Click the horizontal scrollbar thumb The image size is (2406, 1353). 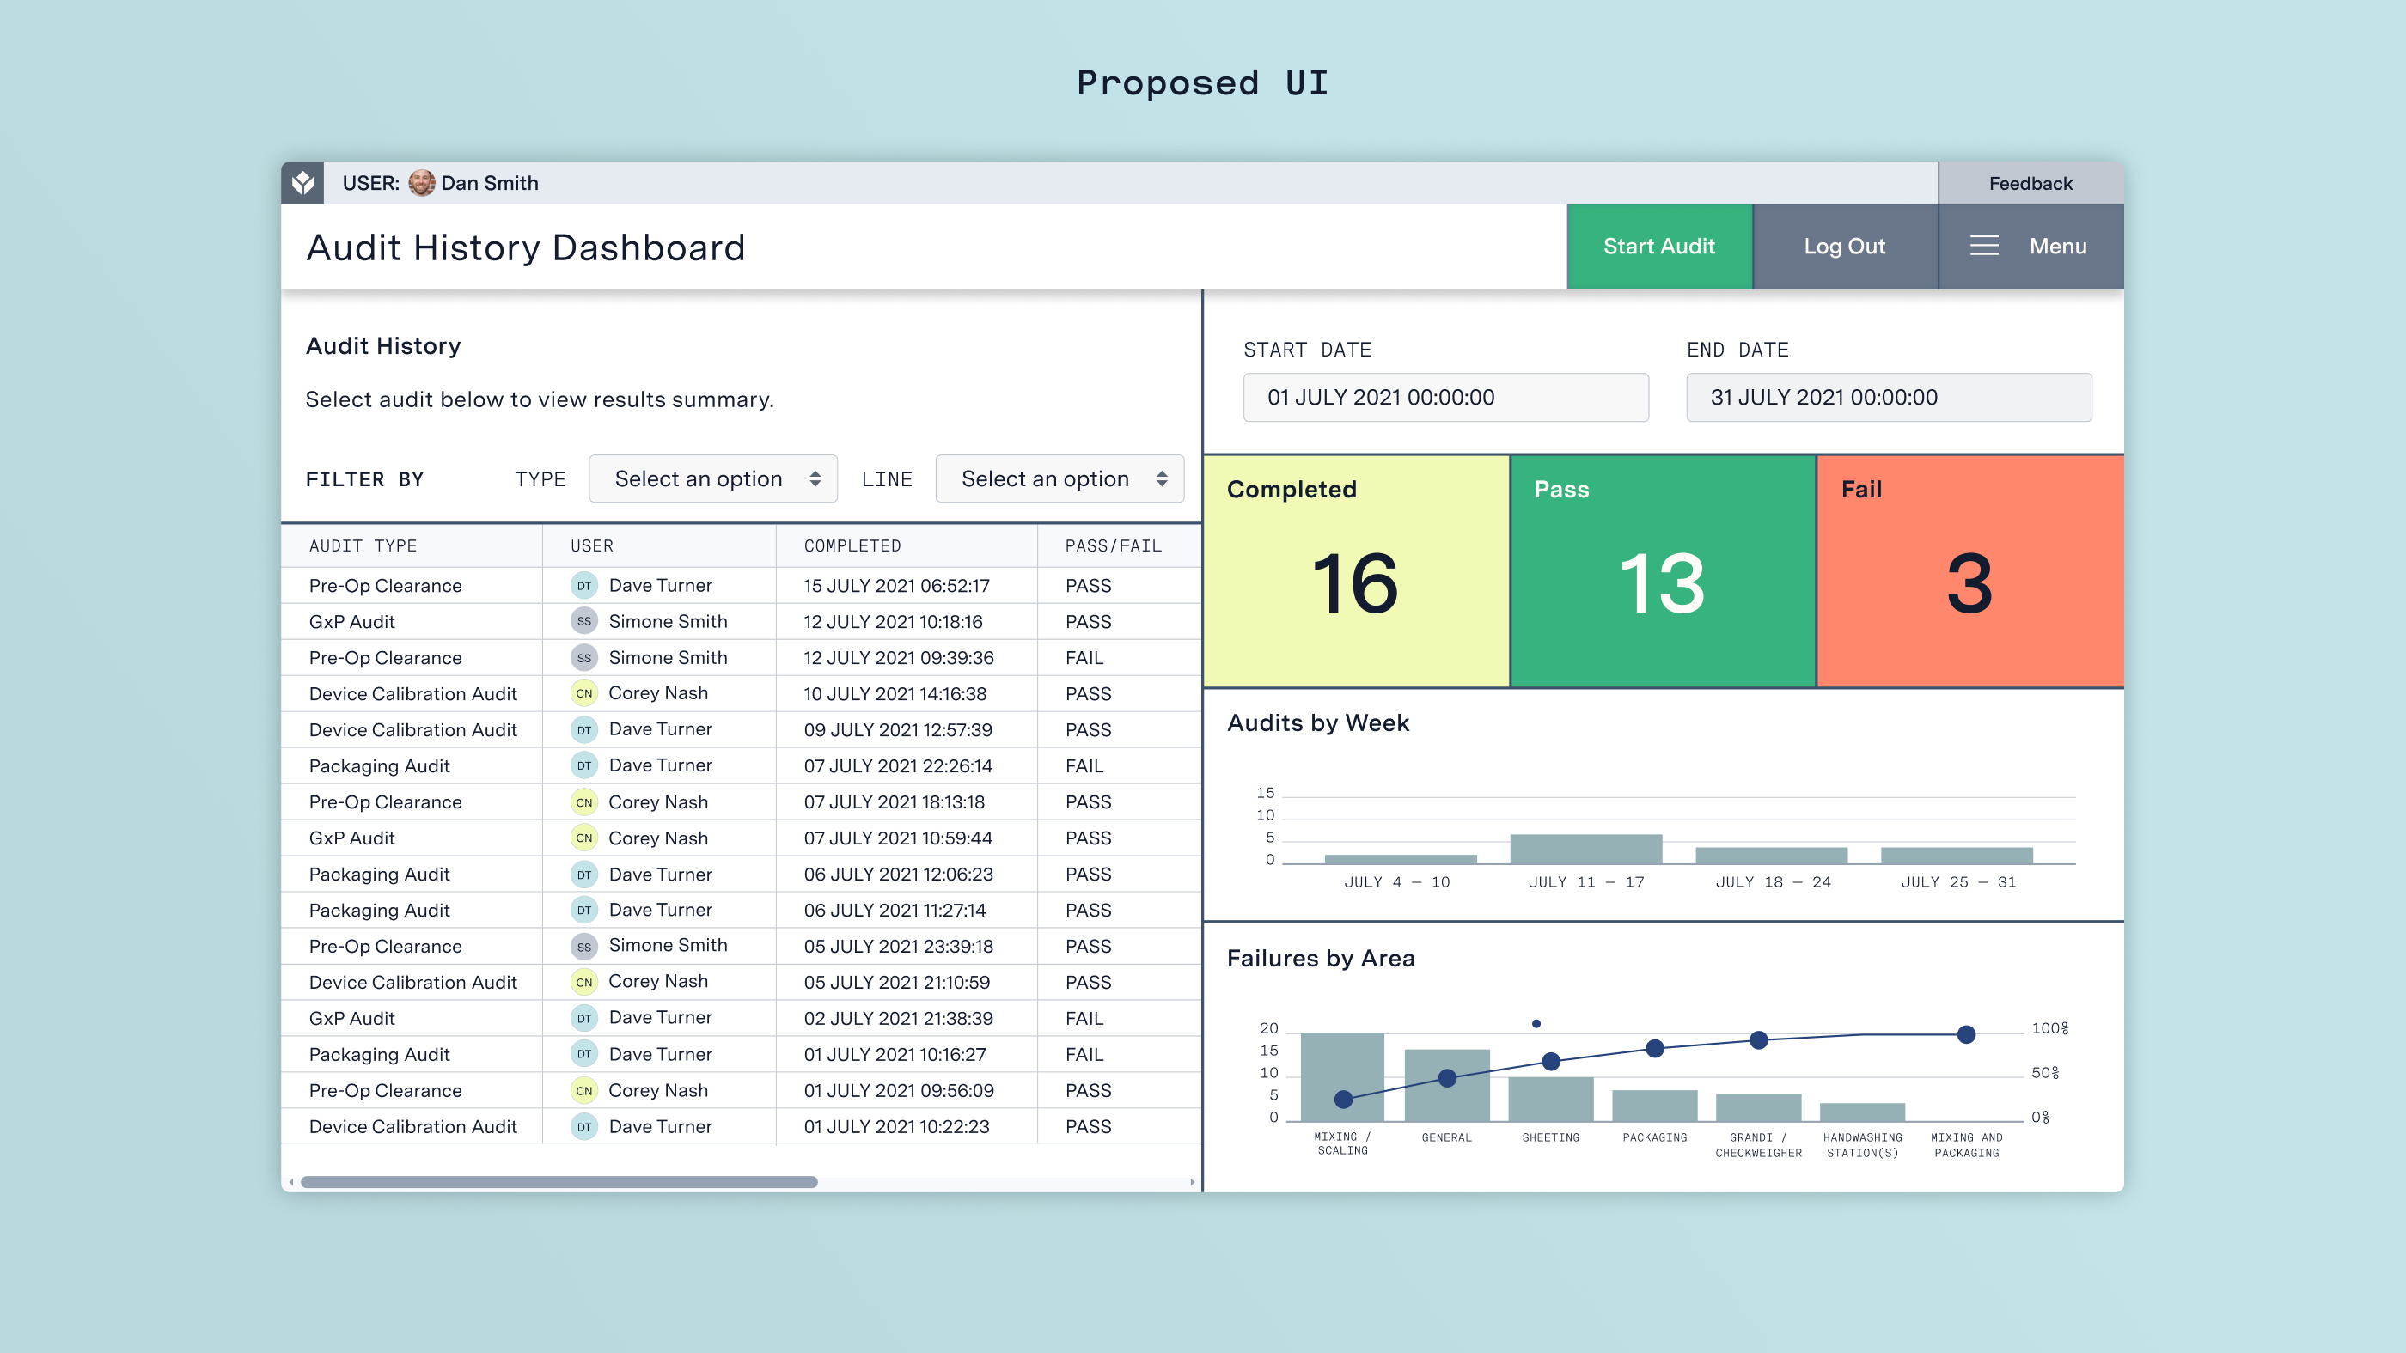(x=559, y=1182)
